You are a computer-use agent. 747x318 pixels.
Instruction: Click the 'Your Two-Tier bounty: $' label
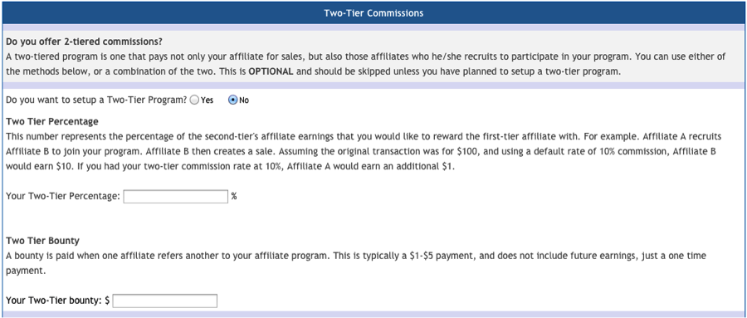coord(58,301)
